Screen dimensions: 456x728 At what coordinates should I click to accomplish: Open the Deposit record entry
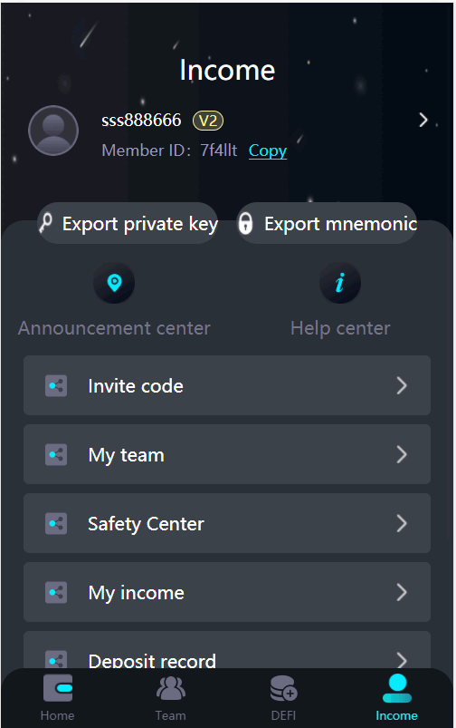tap(227, 650)
